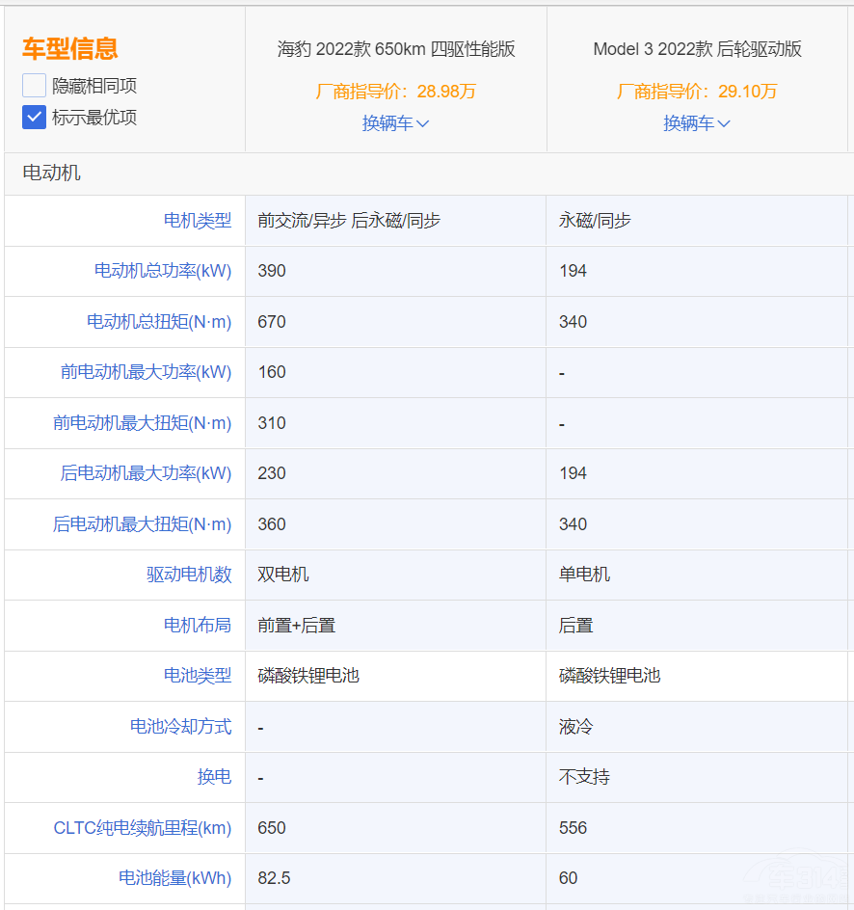Open the 电机布局 parameter link
This screenshot has height=910, width=854.
point(198,626)
